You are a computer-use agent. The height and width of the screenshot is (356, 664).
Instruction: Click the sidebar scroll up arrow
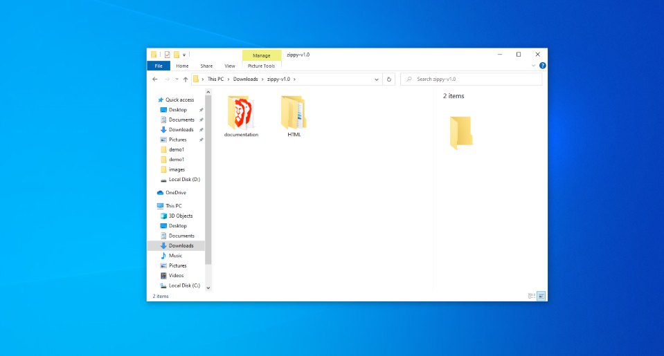pyautogui.click(x=208, y=92)
